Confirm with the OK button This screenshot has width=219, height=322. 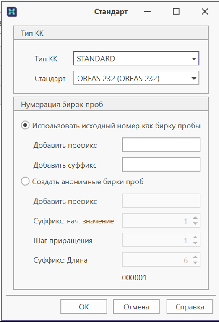(84, 306)
